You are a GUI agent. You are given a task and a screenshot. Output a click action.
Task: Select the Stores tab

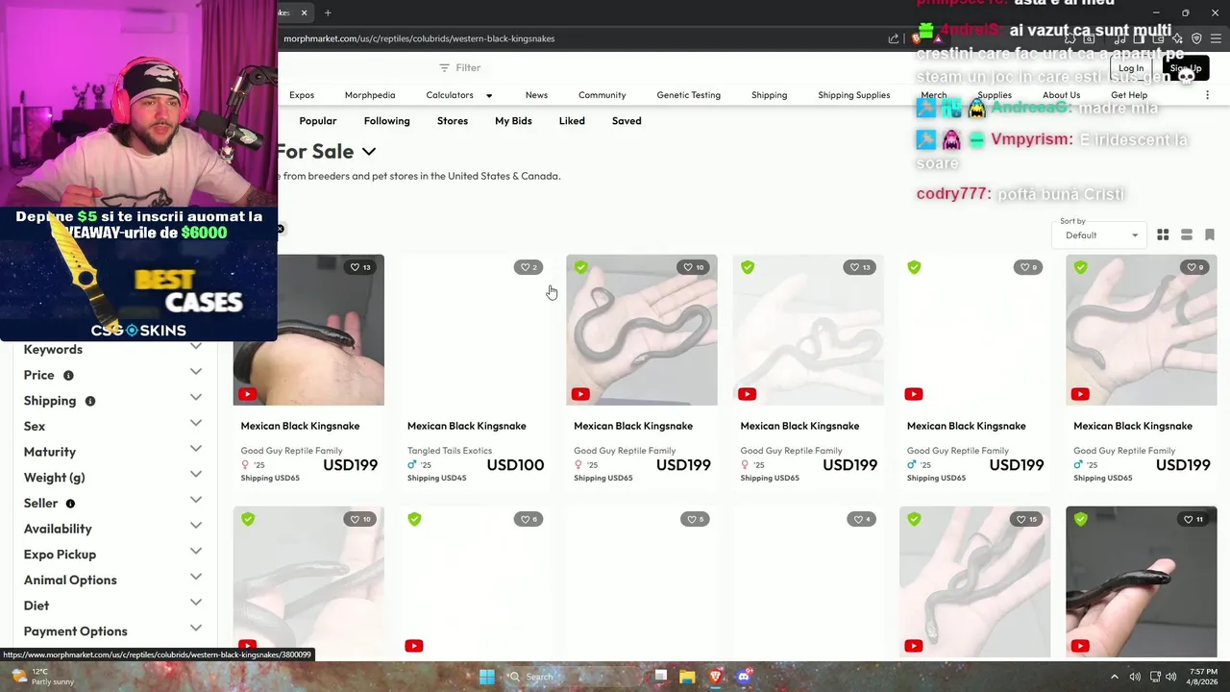point(452,121)
